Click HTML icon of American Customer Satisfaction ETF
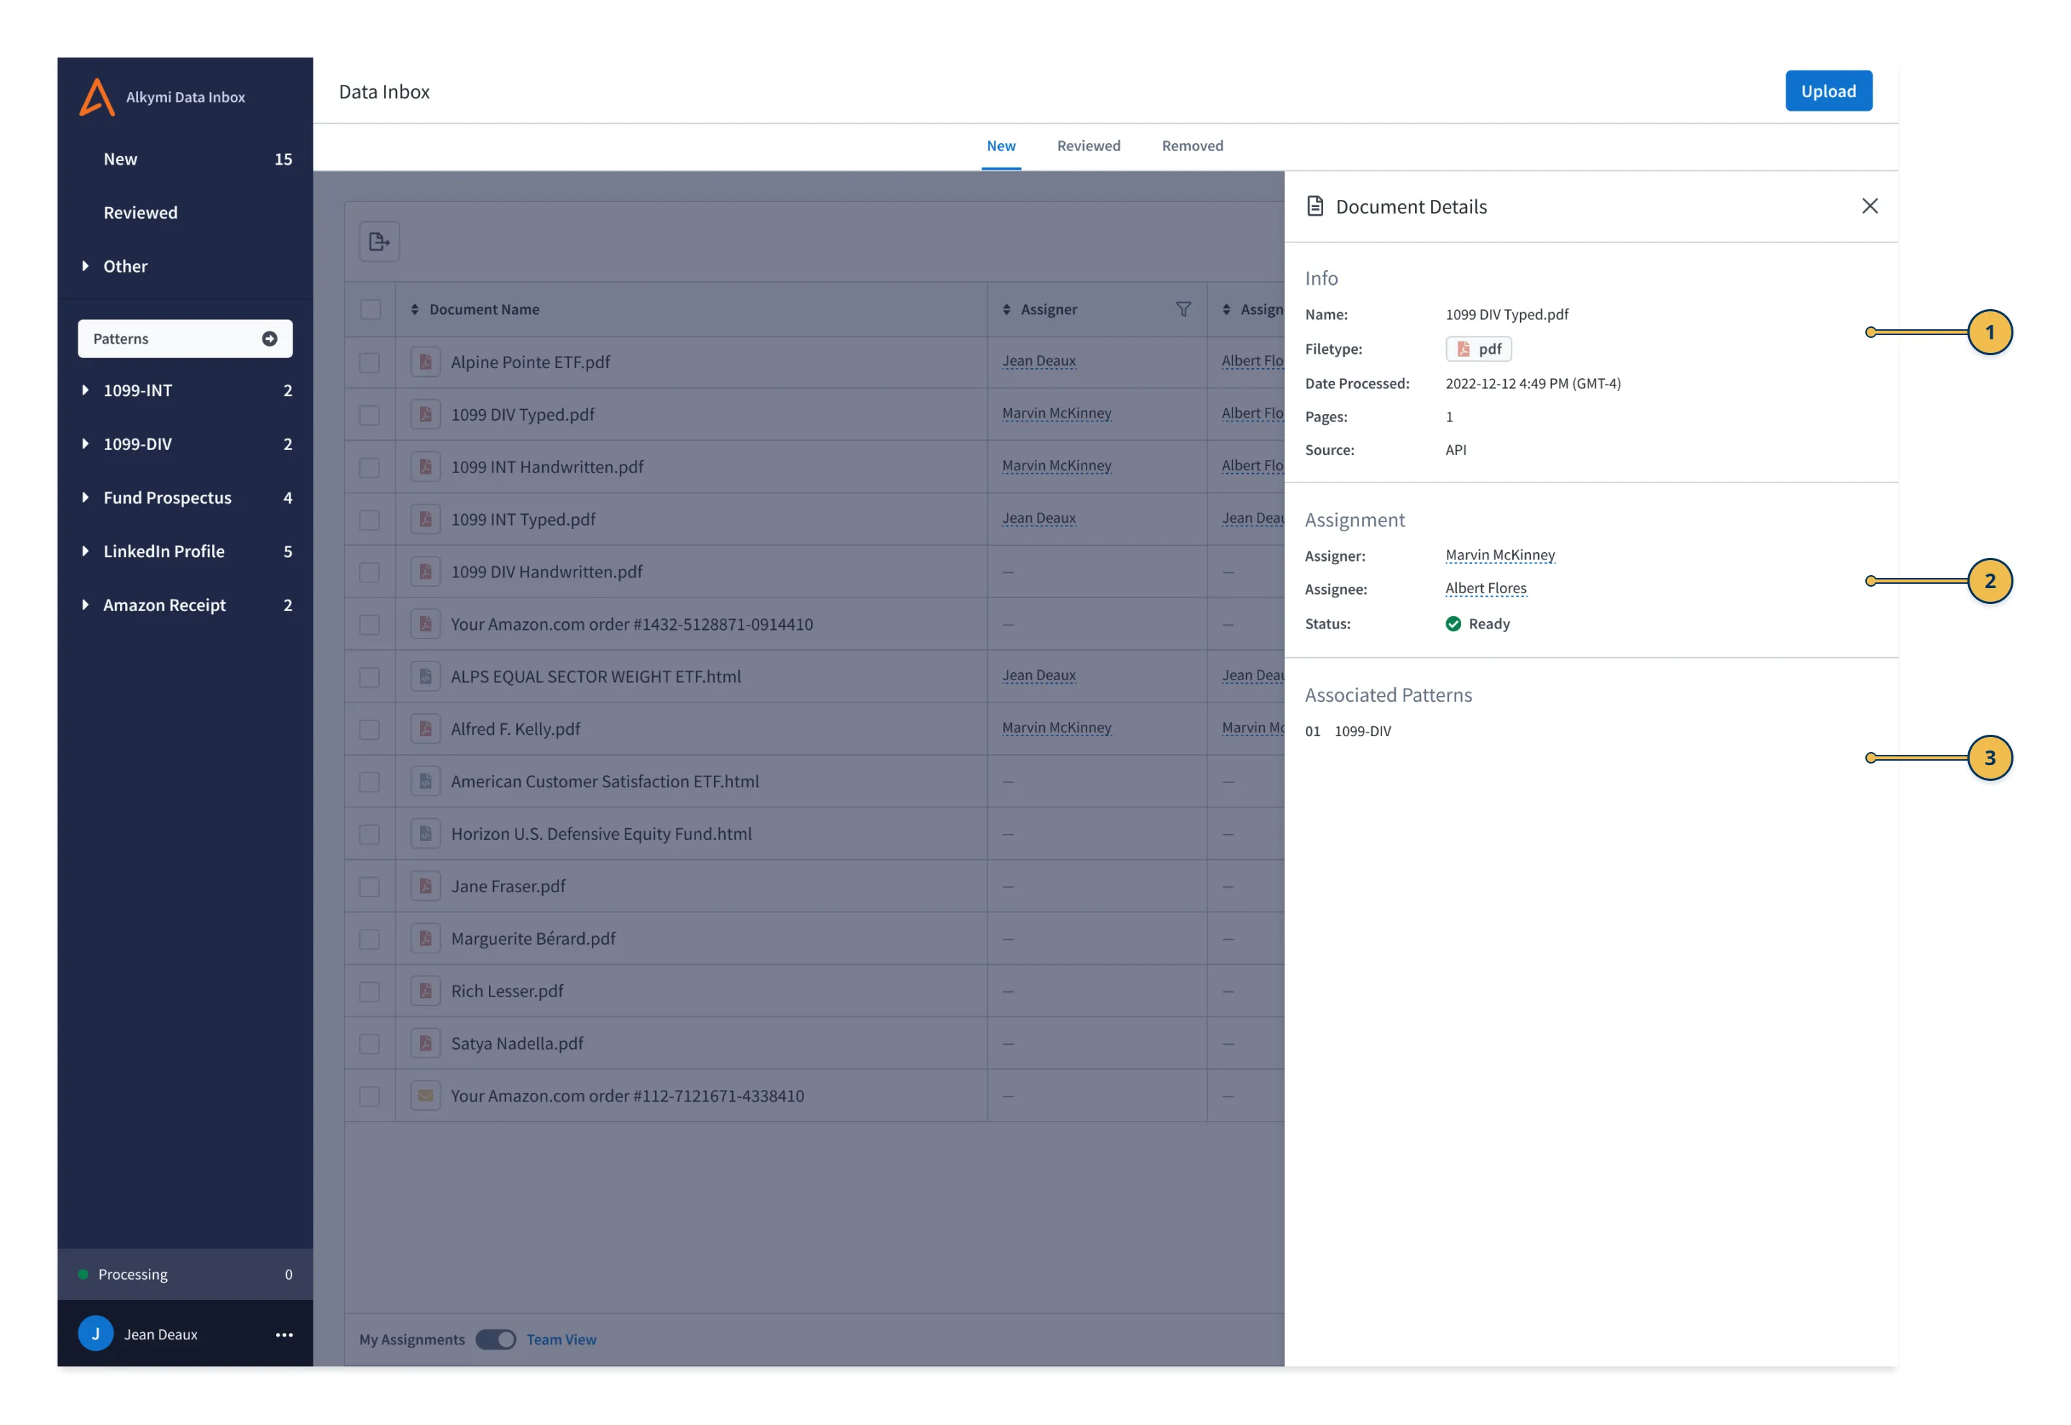 point(425,782)
